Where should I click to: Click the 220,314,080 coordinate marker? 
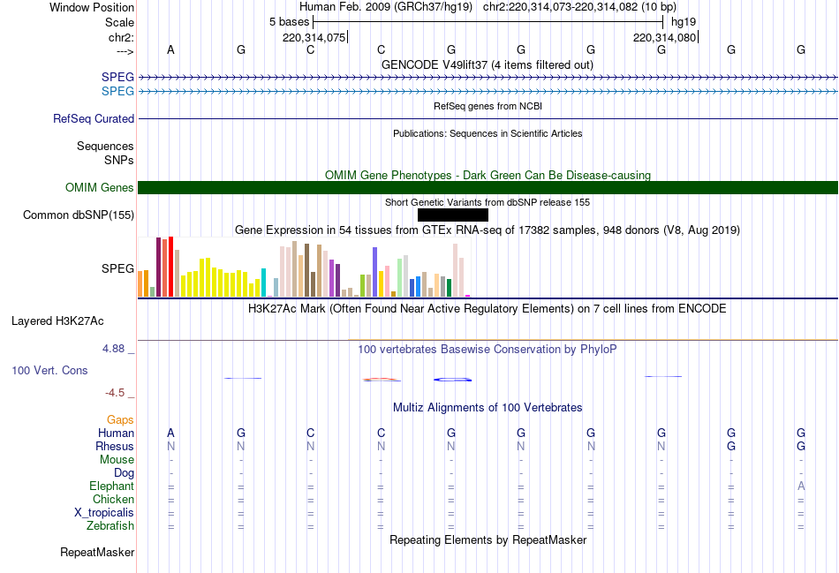point(664,37)
